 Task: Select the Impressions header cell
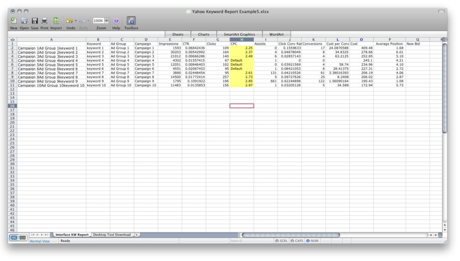(x=170, y=44)
